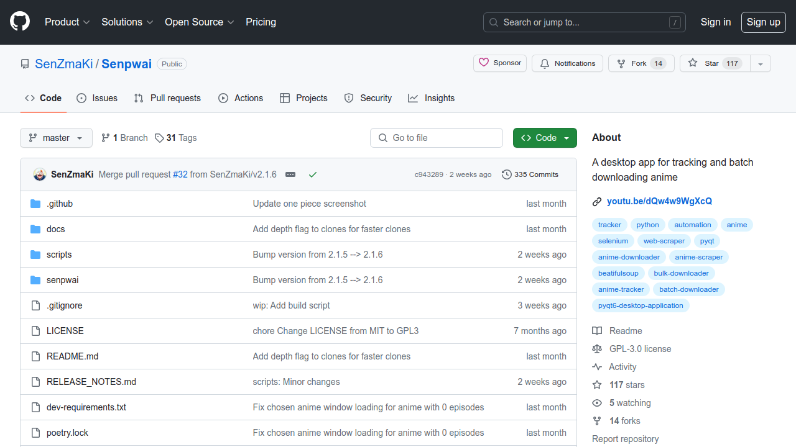Sponsor this repository
The image size is (796, 447).
coord(500,63)
